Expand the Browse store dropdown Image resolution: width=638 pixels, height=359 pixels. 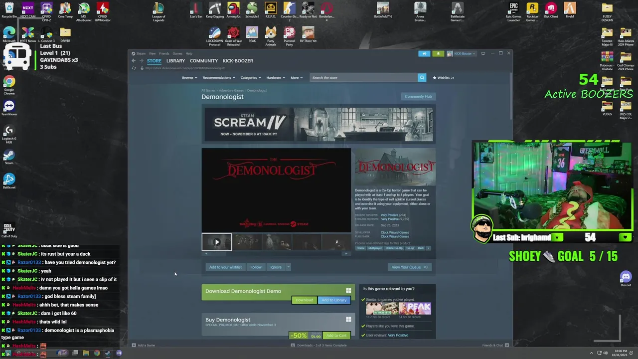point(189,78)
